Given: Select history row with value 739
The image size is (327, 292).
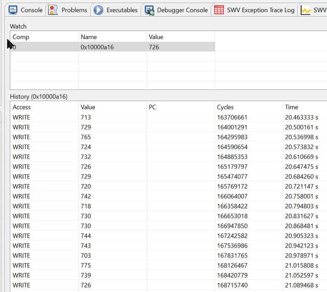Looking at the screenshot, I should click(x=168, y=275).
